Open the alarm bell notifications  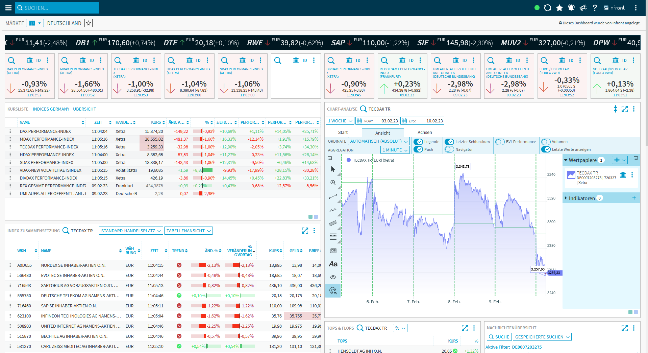coord(571,8)
